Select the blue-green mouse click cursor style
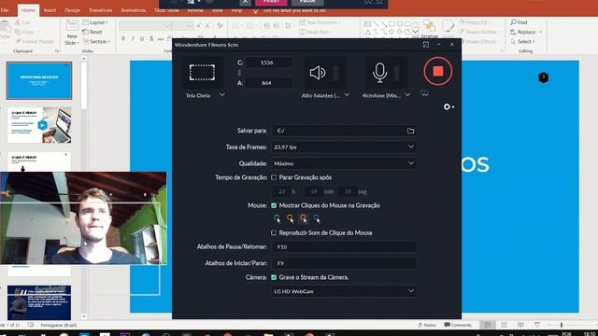This screenshot has width=598, height=336. point(277,218)
